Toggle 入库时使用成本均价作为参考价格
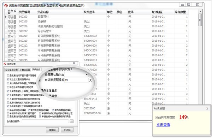 [8, 99]
